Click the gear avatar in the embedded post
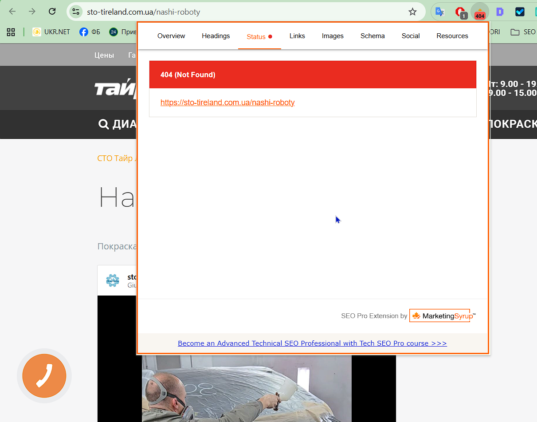 [113, 280]
